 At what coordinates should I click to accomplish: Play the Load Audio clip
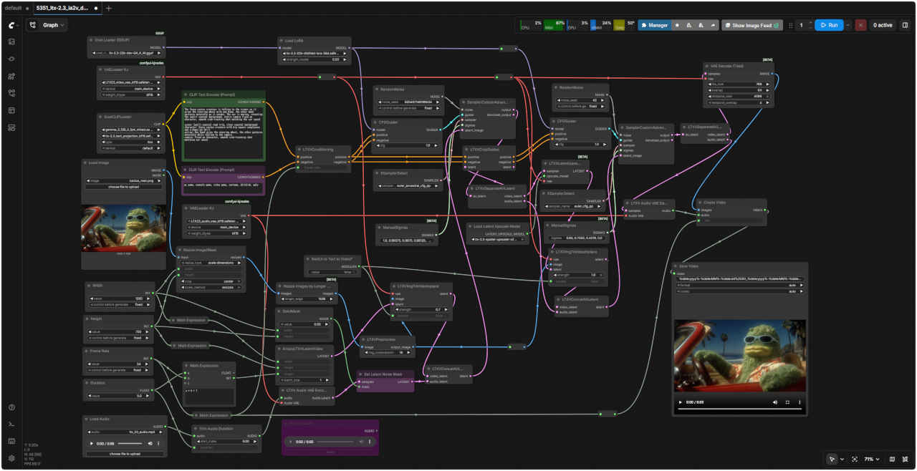coord(92,444)
